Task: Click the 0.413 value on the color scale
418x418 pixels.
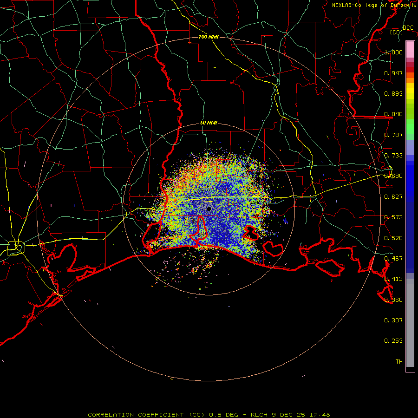Action: (393, 279)
